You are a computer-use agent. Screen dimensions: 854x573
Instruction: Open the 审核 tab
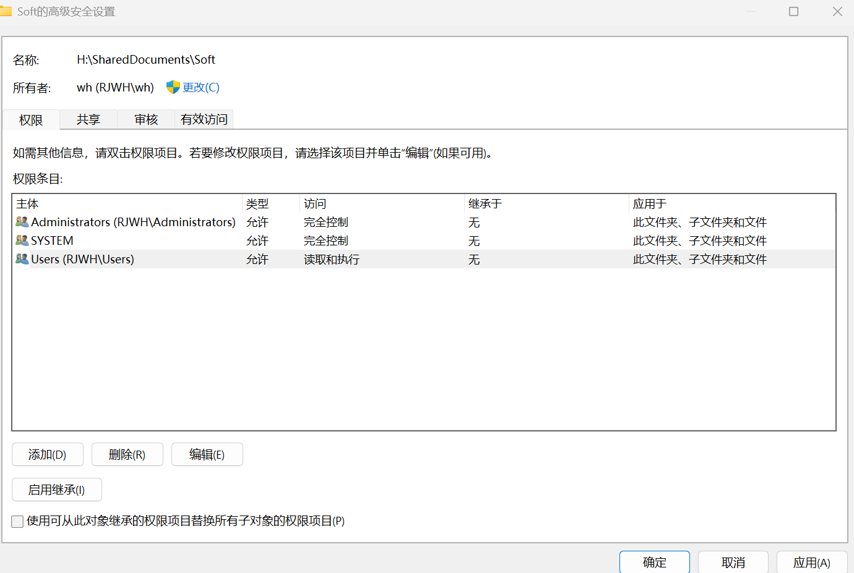click(146, 119)
